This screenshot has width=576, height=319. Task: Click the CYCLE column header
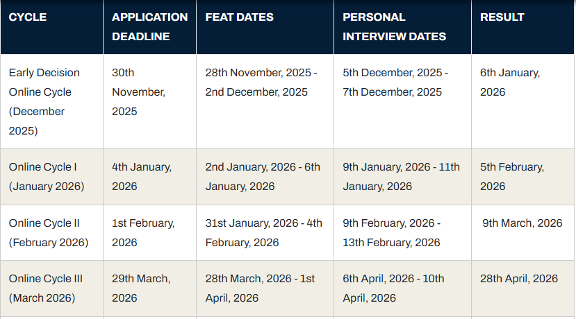pos(28,17)
